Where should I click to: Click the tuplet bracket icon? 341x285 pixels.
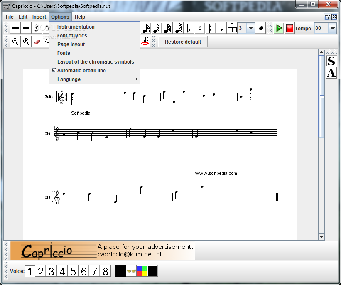pos(232,28)
